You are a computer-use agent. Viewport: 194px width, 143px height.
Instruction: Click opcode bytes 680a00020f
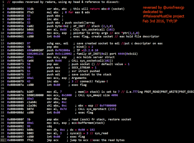[x=35, y=50]
